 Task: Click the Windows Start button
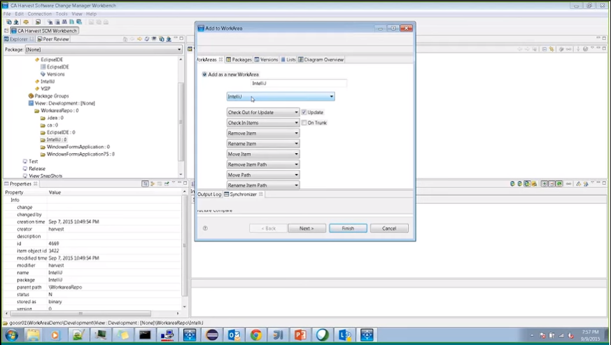11,335
